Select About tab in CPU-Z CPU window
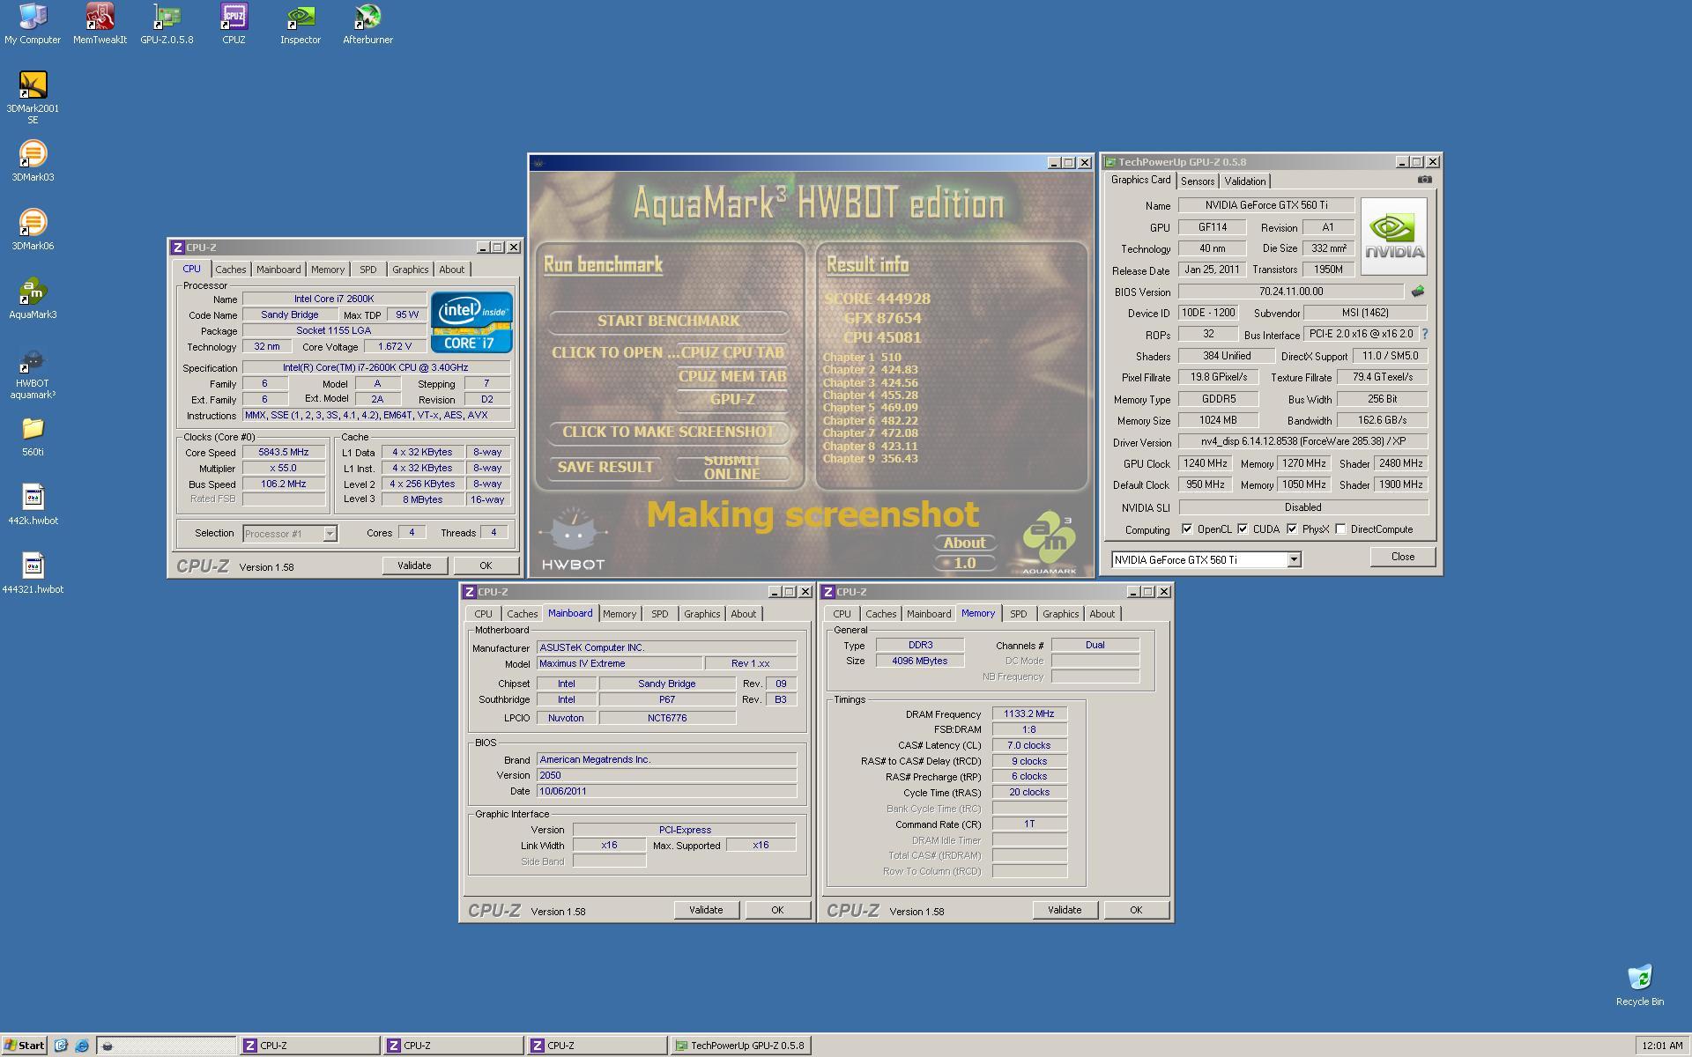This screenshot has width=1692, height=1057. 452,270
